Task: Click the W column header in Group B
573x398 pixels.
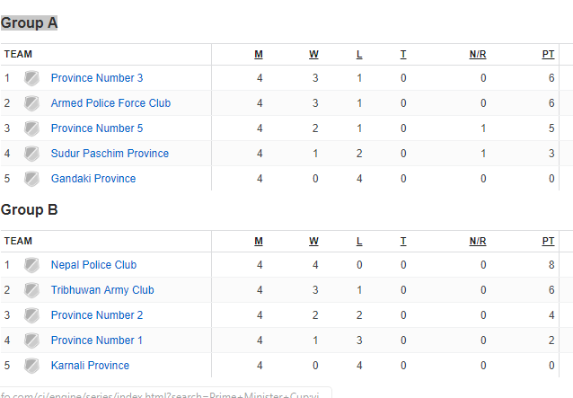Action: coord(313,241)
